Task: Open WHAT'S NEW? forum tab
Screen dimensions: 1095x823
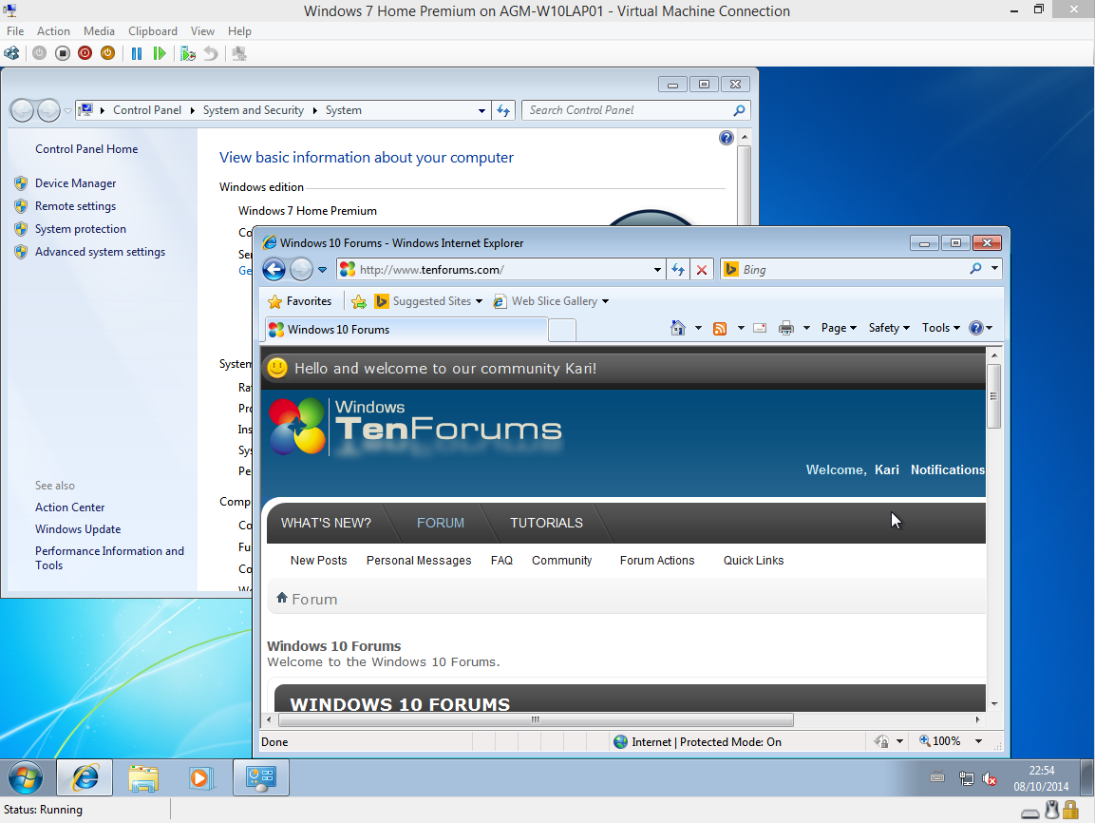Action: [326, 523]
